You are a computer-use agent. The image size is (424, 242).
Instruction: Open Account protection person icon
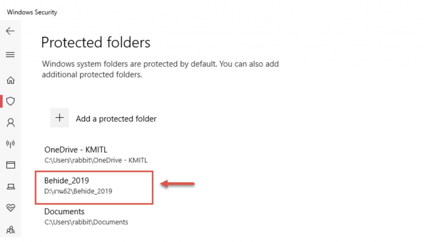click(10, 123)
